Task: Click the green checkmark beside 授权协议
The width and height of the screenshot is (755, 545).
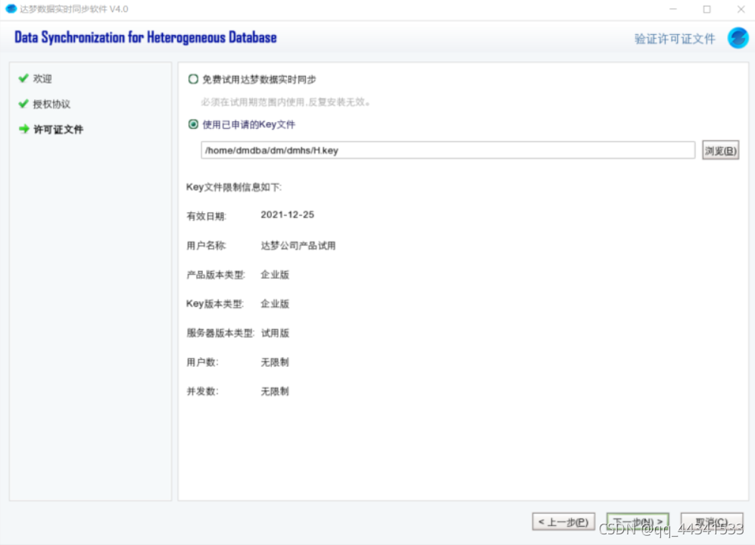Action: pyautogui.click(x=23, y=104)
